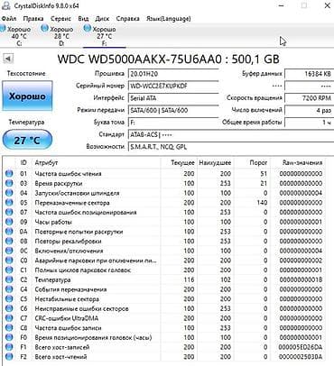
Task: Click status icon for attribute C4
Action: click(x=9, y=289)
